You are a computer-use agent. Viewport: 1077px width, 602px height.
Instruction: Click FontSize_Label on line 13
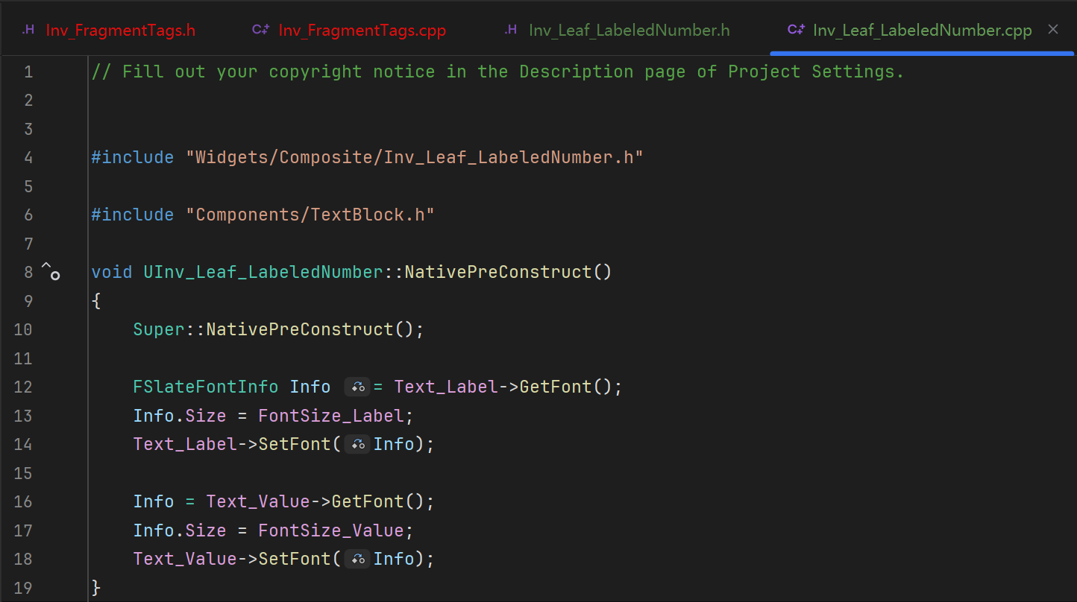click(x=331, y=415)
